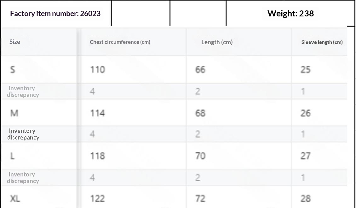Click the Size column header

(x=15, y=42)
